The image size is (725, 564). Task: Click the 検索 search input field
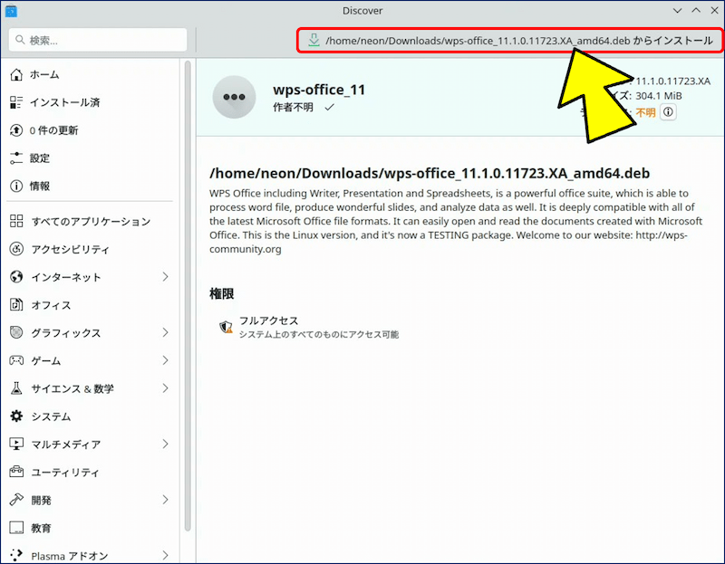98,40
